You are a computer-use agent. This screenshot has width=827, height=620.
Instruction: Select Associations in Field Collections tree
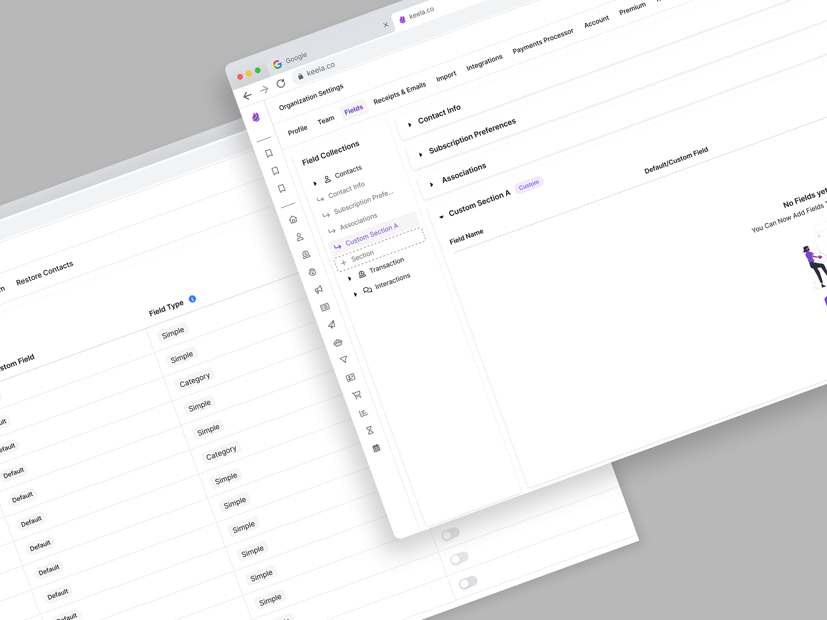[358, 221]
